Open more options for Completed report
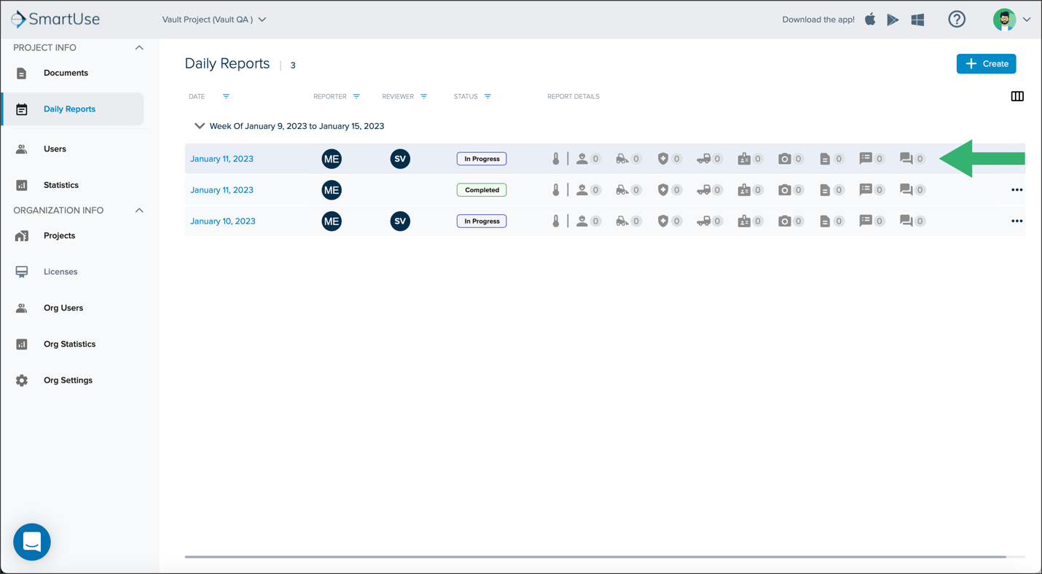 (1017, 190)
